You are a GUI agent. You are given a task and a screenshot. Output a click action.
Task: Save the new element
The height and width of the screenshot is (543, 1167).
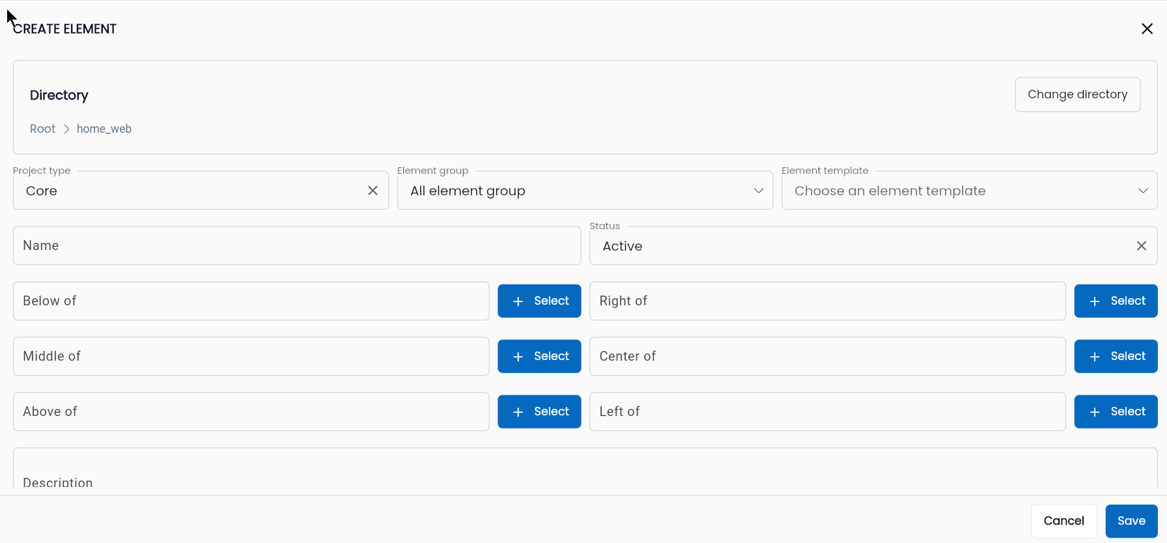1131,521
